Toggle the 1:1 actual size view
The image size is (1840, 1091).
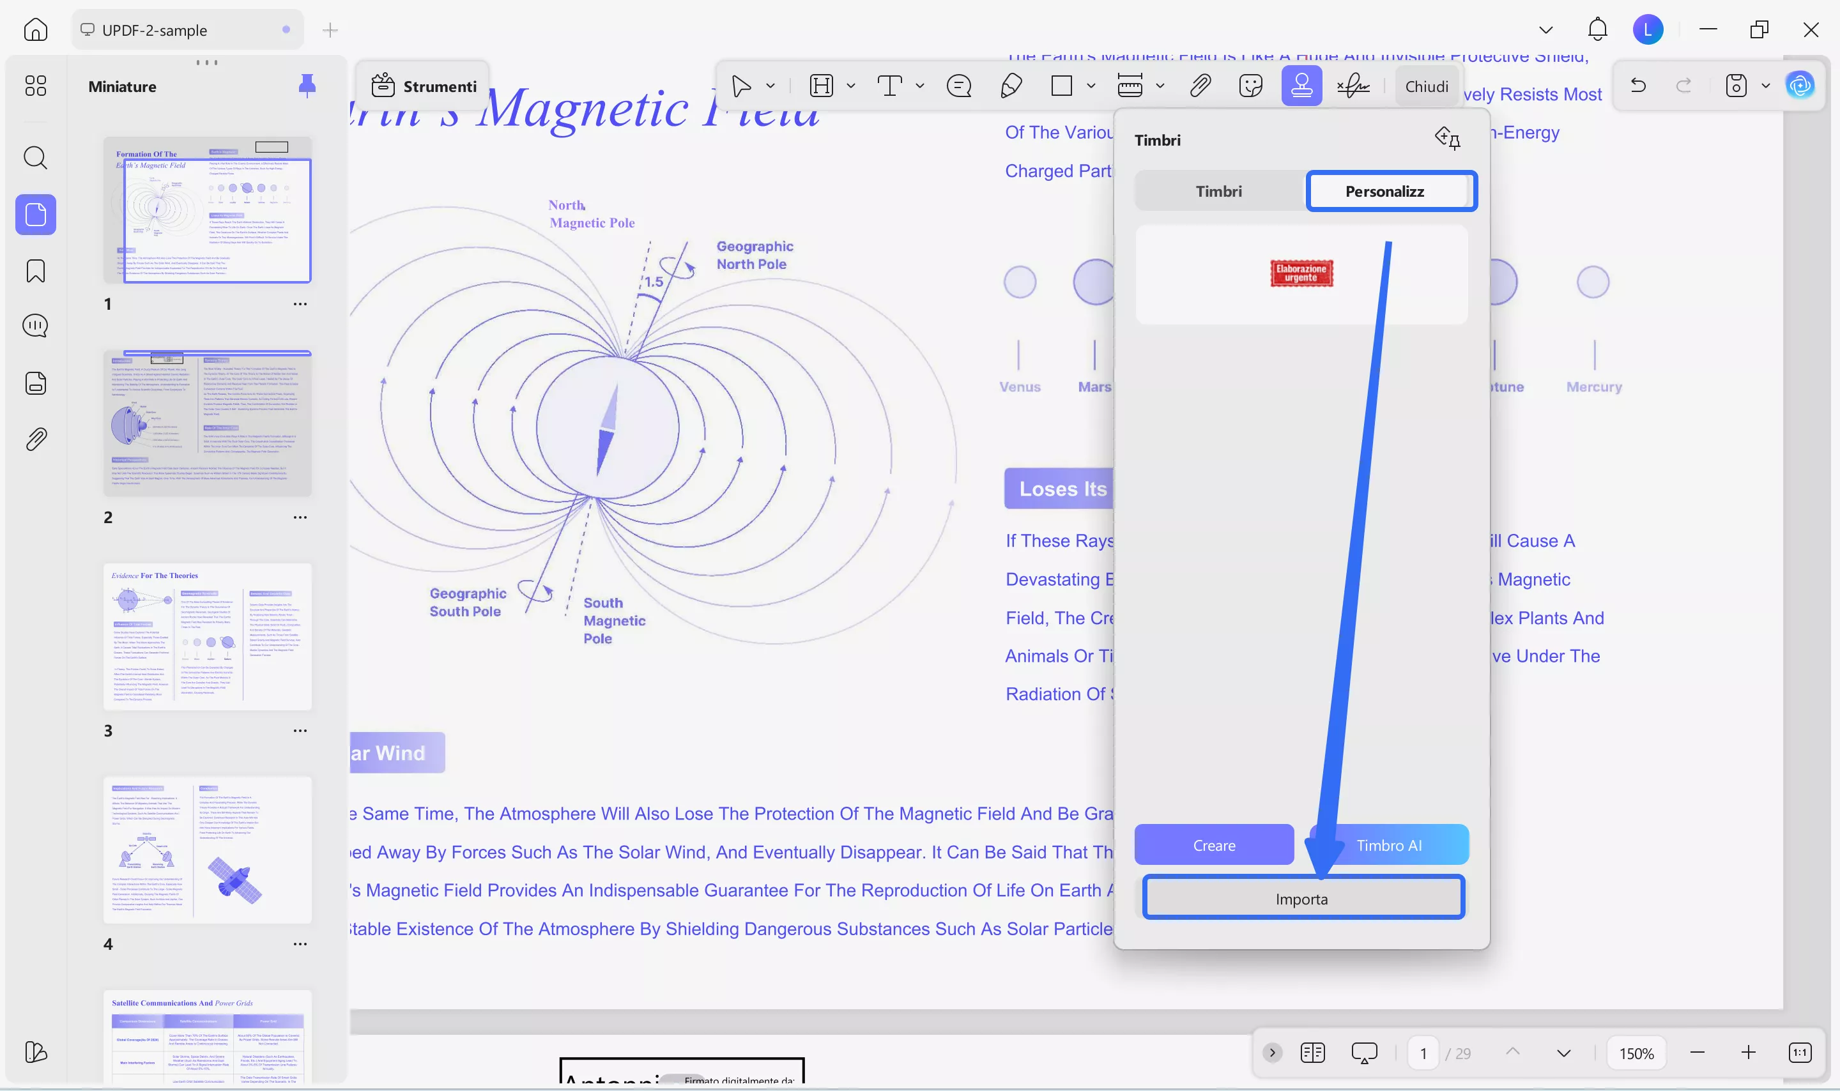coord(1800,1053)
